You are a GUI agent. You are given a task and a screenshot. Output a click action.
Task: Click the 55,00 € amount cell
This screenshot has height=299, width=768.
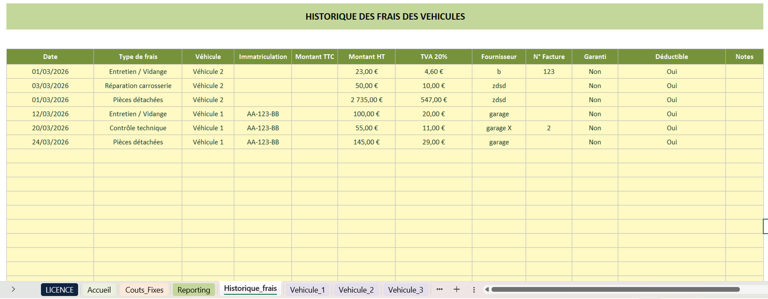367,128
